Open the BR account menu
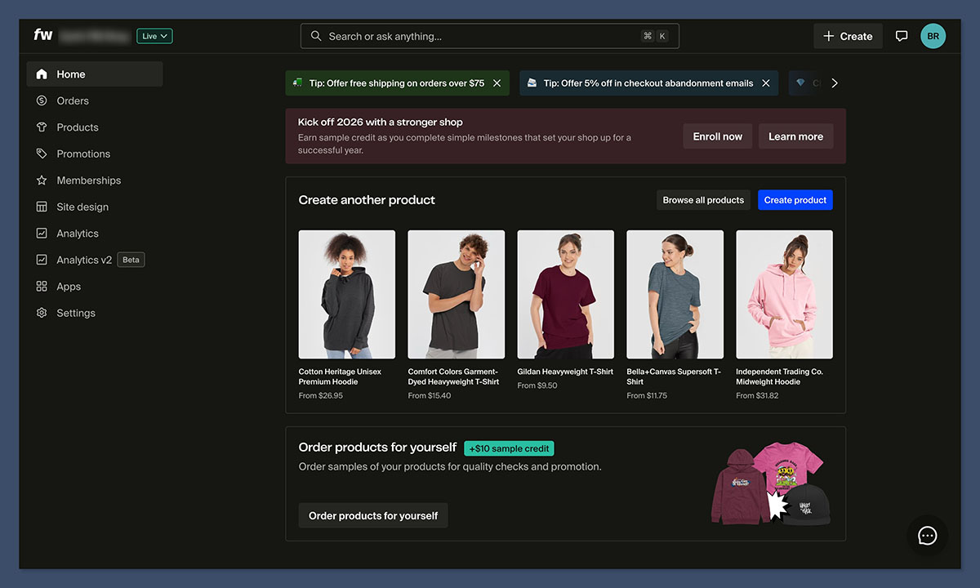 point(933,36)
